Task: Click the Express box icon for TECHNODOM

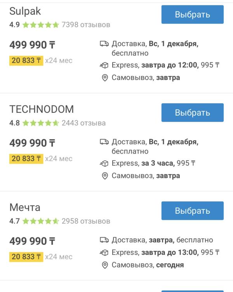Action: pyautogui.click(x=104, y=163)
